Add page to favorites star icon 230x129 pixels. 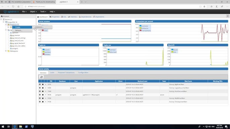(204, 6)
